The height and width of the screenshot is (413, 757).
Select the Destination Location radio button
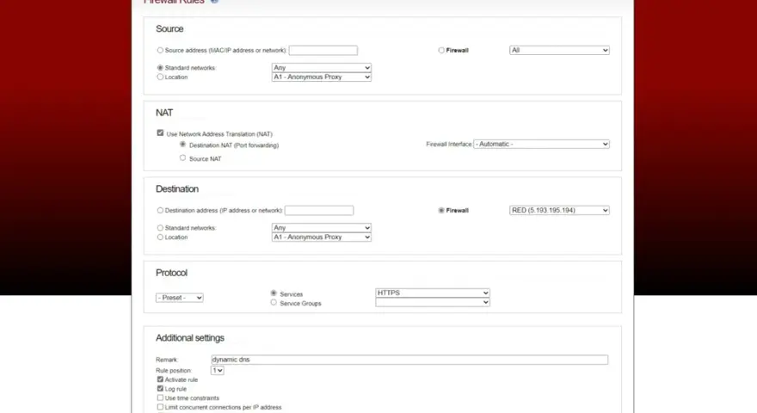160,237
